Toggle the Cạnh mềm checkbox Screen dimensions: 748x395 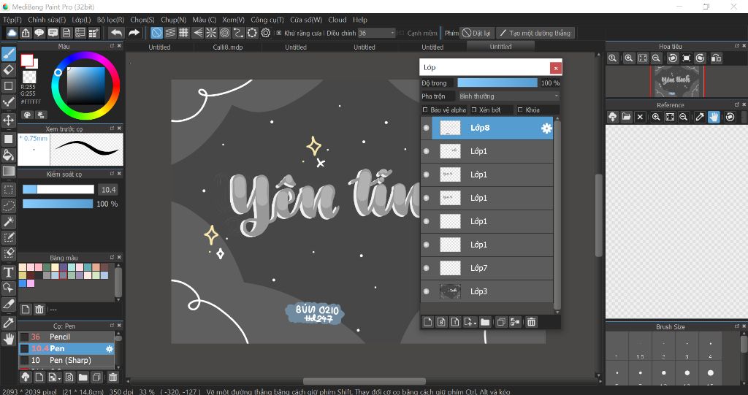point(402,33)
